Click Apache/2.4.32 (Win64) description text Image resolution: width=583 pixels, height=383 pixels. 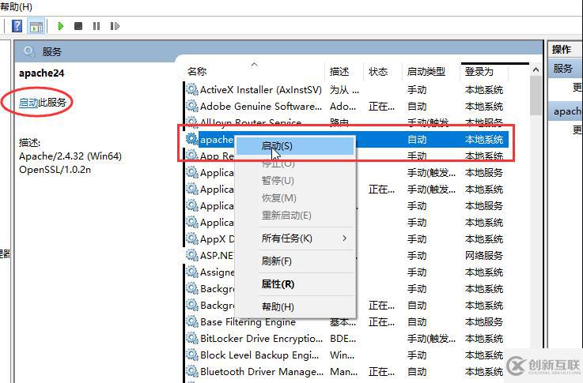coord(70,156)
